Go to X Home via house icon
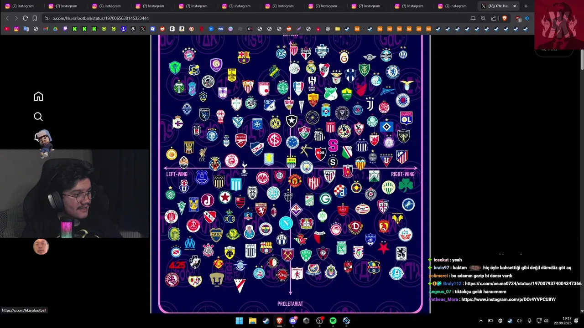Image resolution: width=584 pixels, height=328 pixels. point(38,96)
